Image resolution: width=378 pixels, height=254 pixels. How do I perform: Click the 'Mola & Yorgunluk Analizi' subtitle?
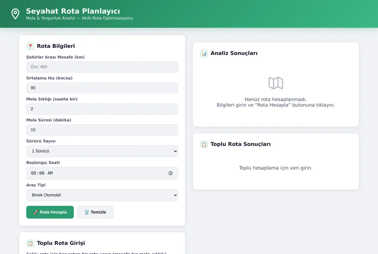pyautogui.click(x=79, y=18)
